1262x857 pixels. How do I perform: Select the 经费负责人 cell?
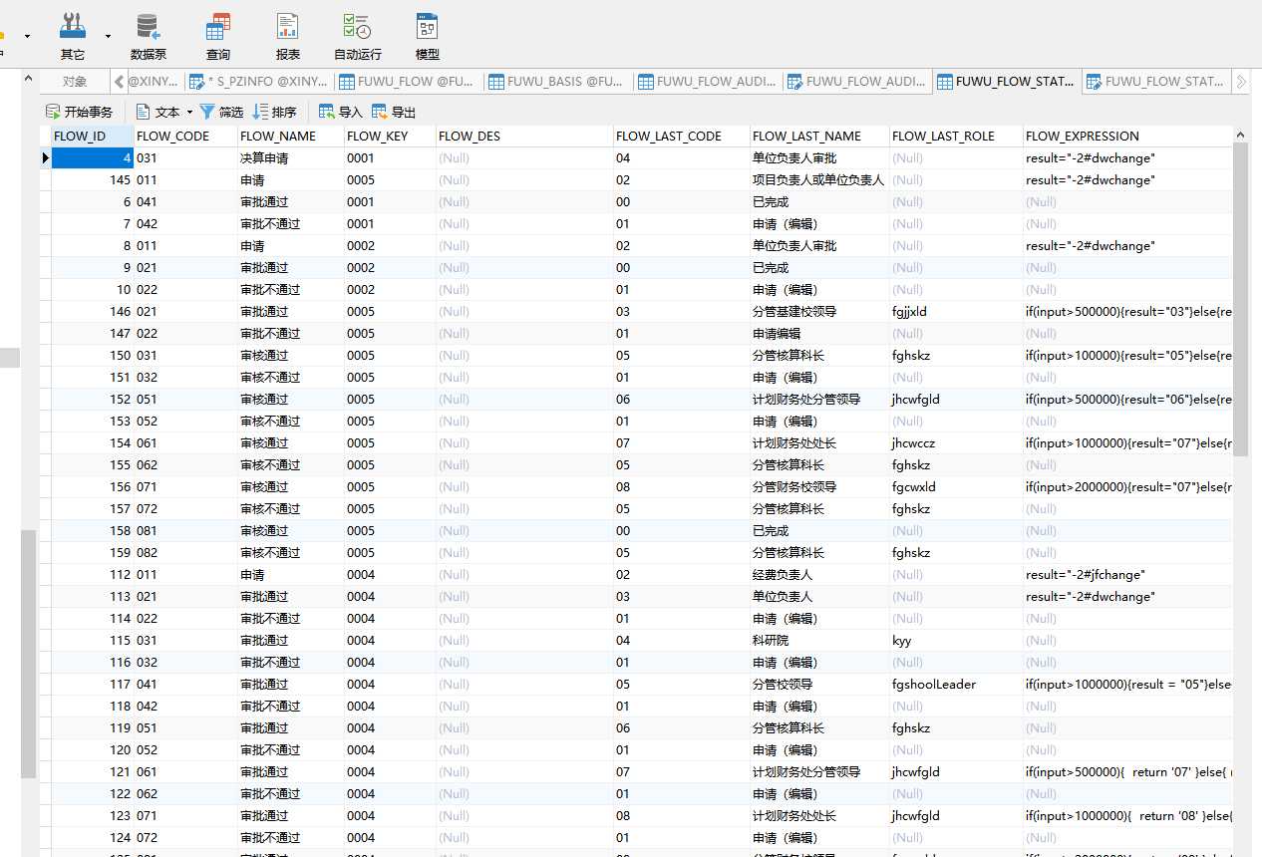pos(819,574)
